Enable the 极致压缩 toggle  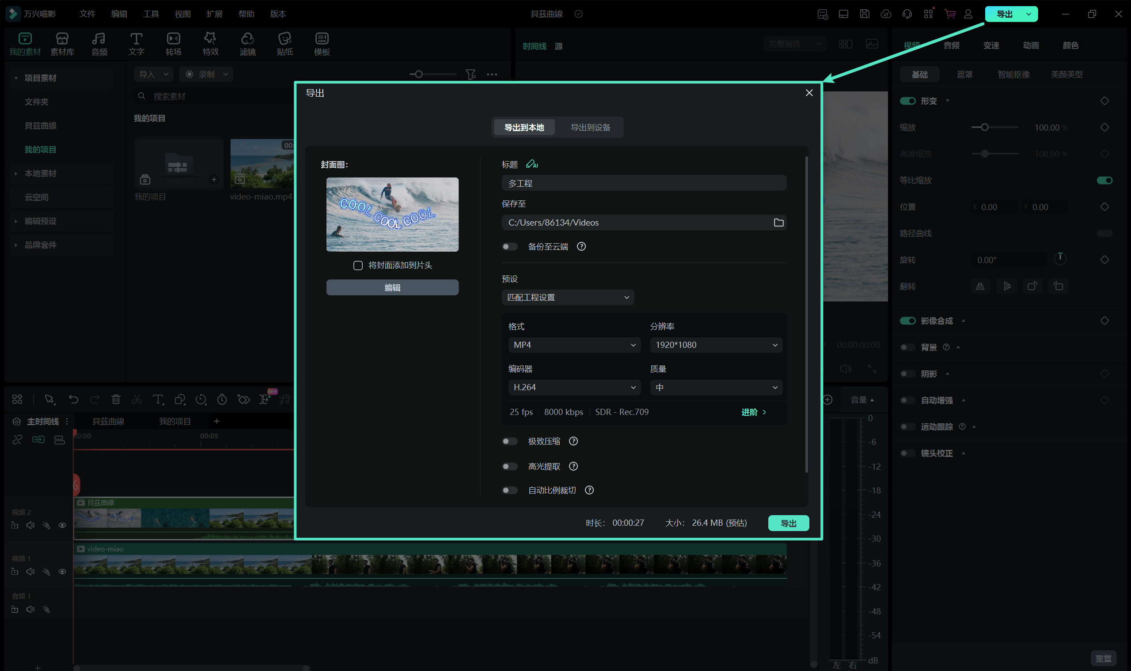510,441
